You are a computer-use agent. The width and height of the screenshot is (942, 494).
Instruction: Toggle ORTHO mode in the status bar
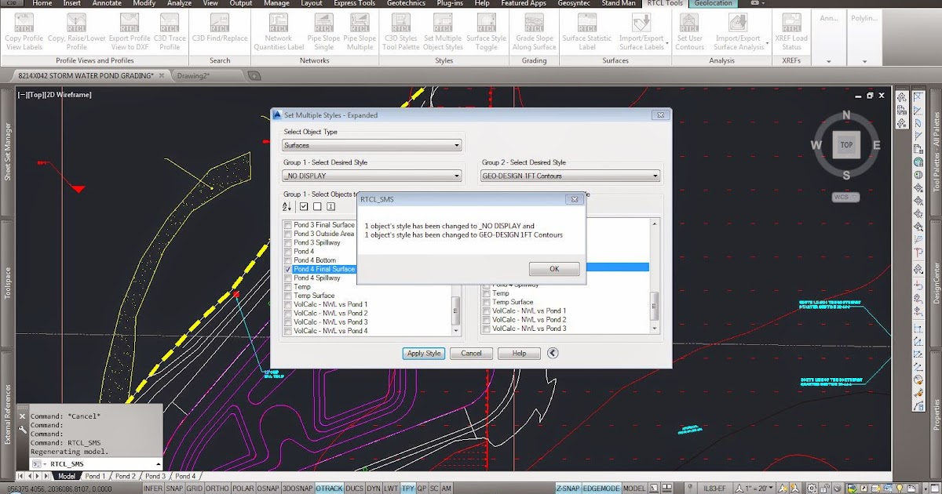point(217,488)
